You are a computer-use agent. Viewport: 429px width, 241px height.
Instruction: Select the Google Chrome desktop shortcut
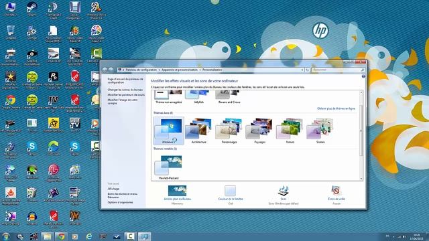(11, 102)
